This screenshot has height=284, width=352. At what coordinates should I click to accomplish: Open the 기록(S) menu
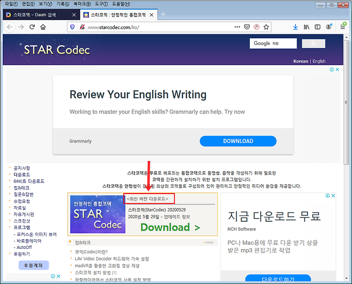coord(63,4)
